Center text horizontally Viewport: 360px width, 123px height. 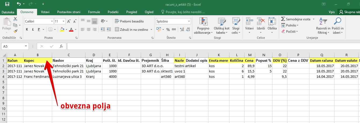(x=88, y=29)
